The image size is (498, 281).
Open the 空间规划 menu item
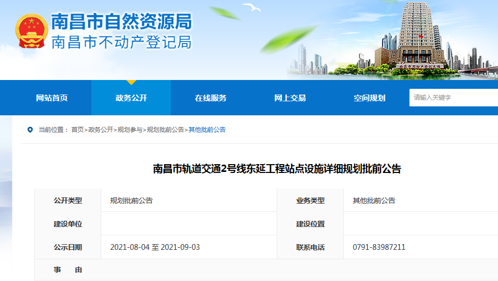(369, 98)
